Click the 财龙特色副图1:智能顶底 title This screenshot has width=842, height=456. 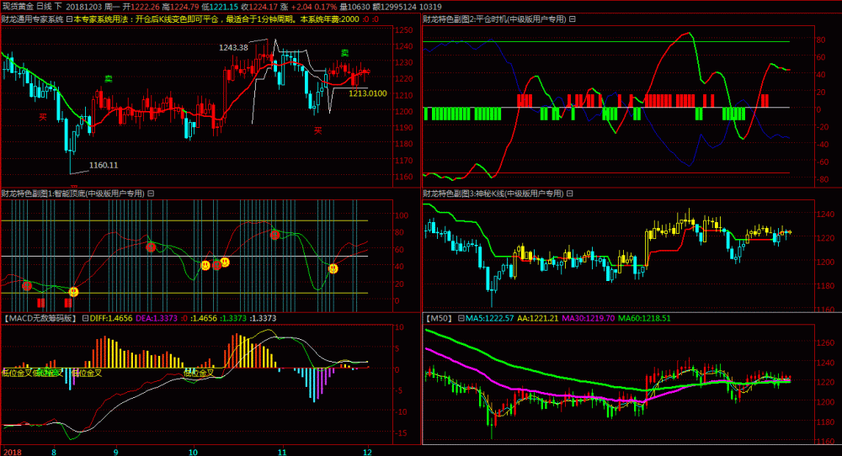[73, 194]
